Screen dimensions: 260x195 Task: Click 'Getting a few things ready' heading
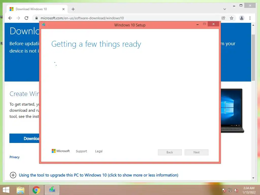point(96,44)
